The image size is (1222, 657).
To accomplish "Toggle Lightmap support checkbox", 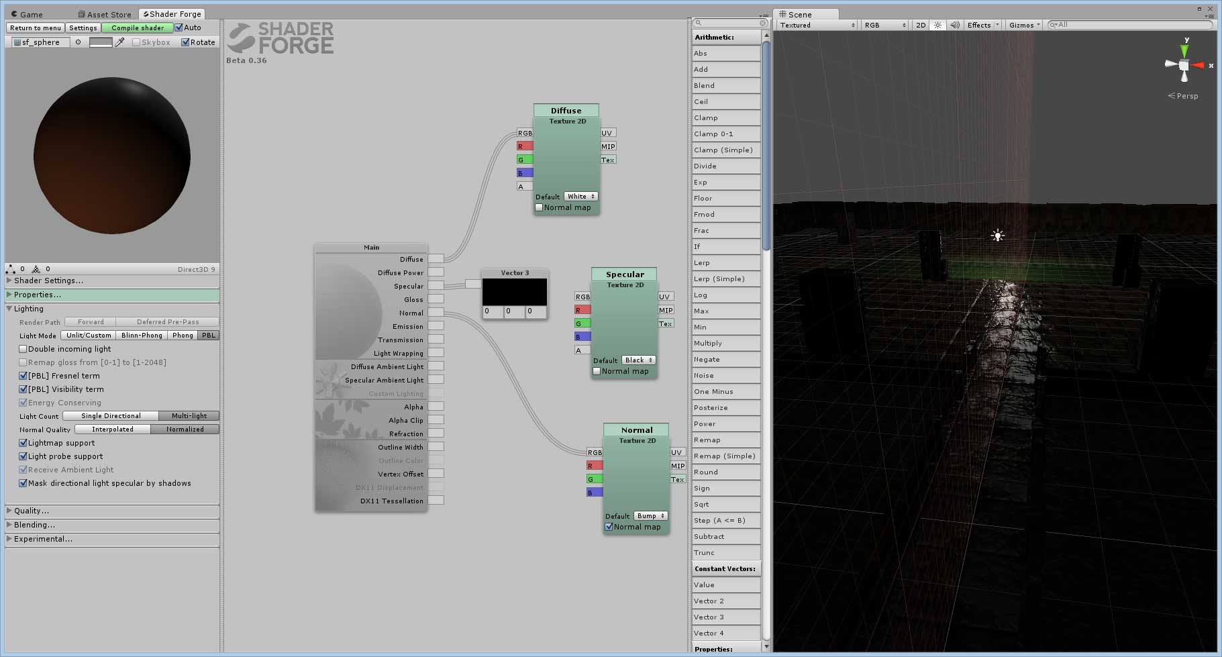I will 23,443.
